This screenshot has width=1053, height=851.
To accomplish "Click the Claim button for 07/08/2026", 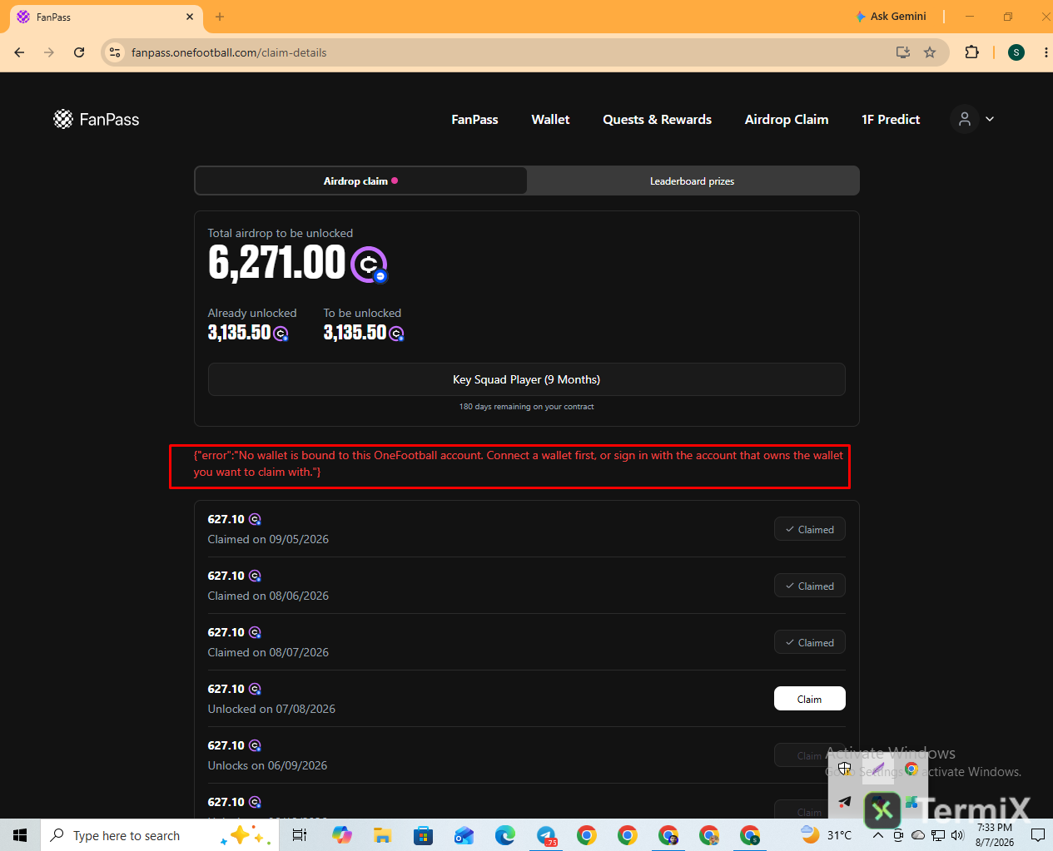I will click(x=809, y=699).
